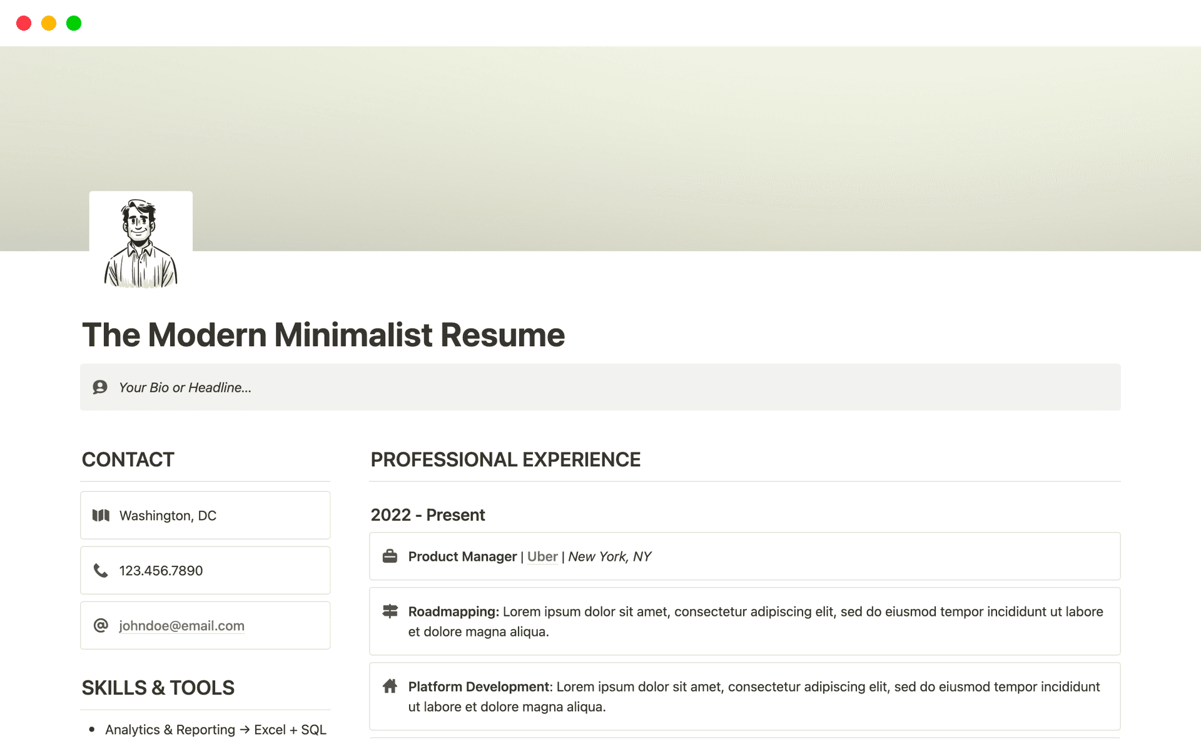Open the Uber hyperlink
Screen dimensions: 1201x751
coord(542,556)
